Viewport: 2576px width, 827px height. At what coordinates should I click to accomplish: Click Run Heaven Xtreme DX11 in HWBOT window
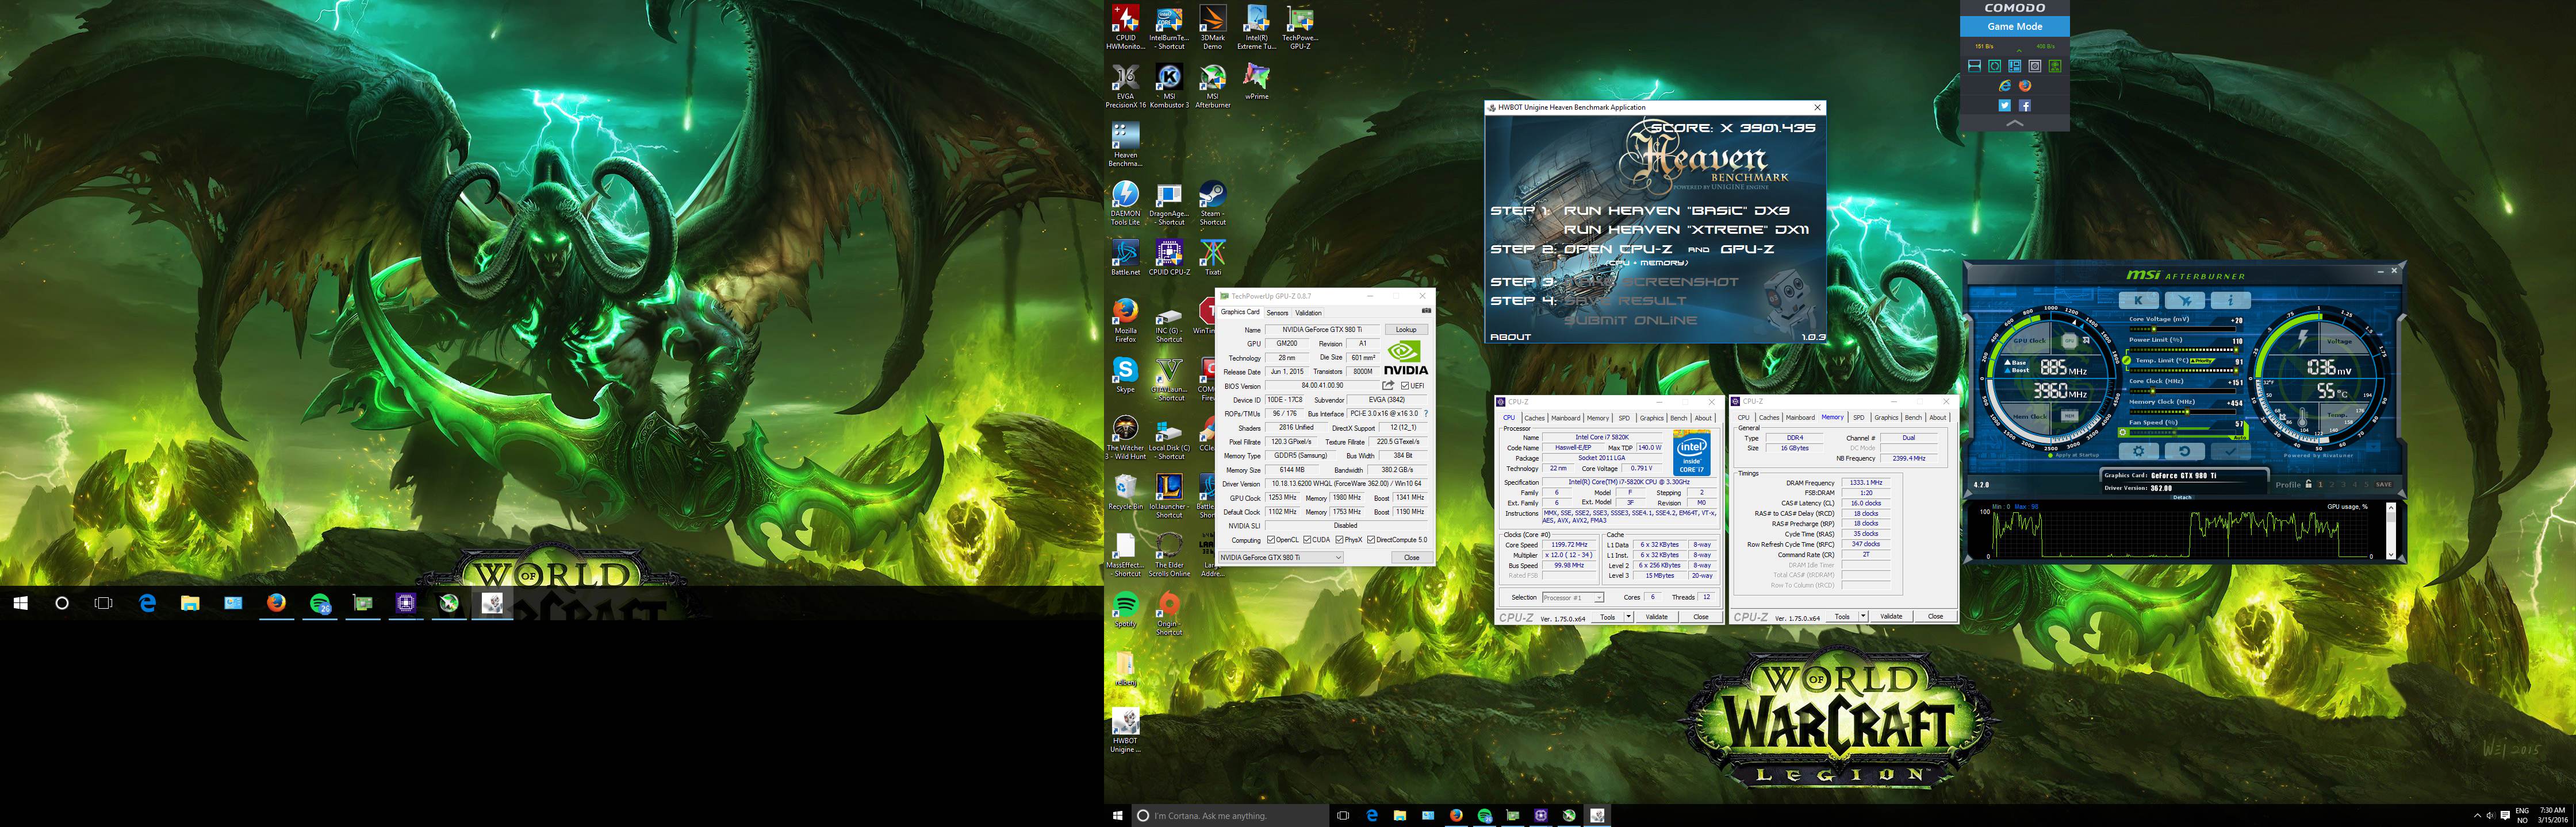point(1686,230)
